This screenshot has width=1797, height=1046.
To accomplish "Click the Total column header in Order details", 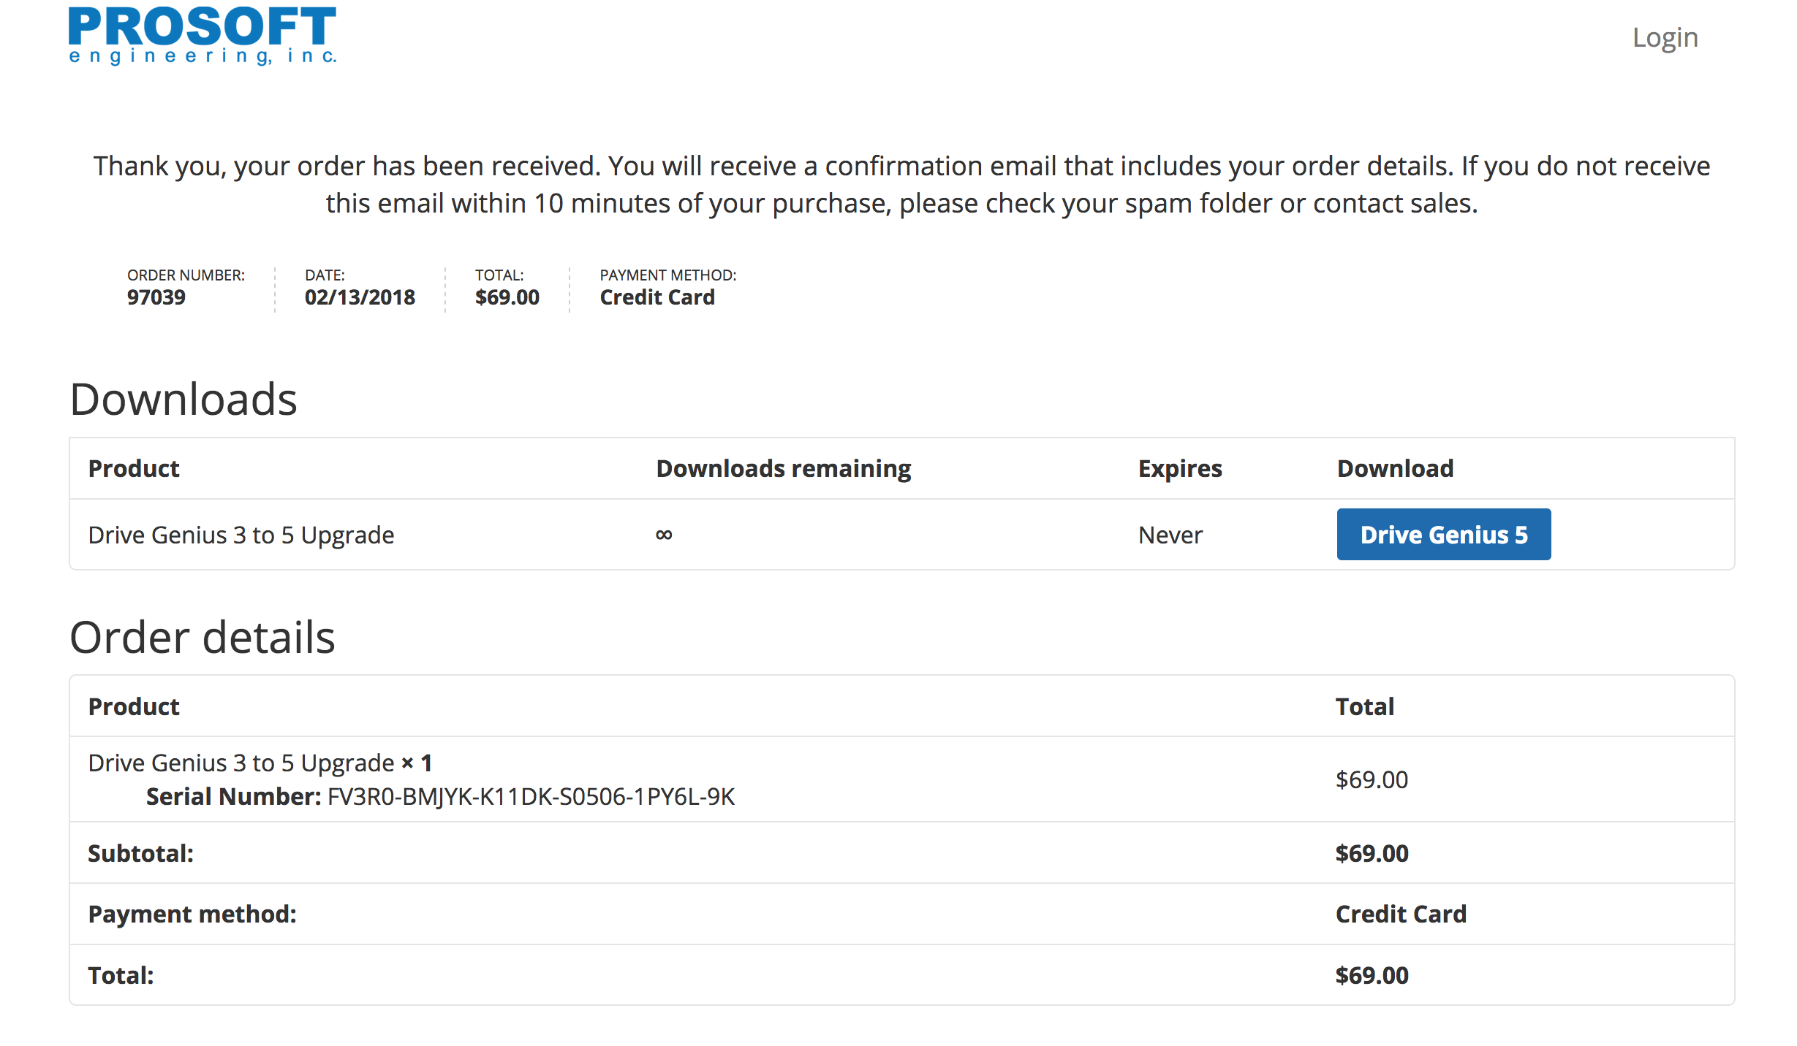I will [1365, 706].
